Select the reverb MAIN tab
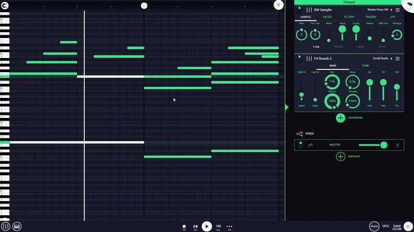 (332, 66)
